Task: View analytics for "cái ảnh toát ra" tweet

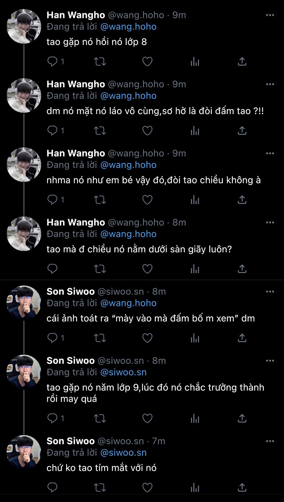Action: pos(195,338)
